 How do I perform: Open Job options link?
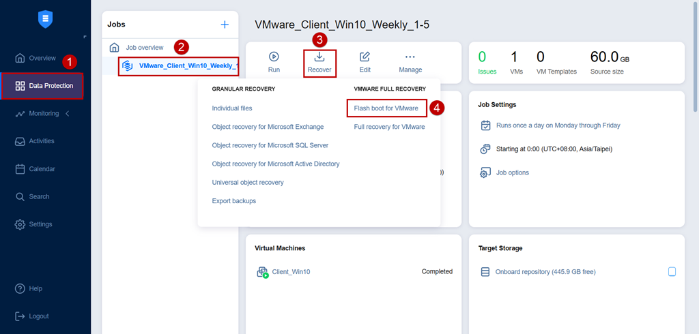pos(512,172)
